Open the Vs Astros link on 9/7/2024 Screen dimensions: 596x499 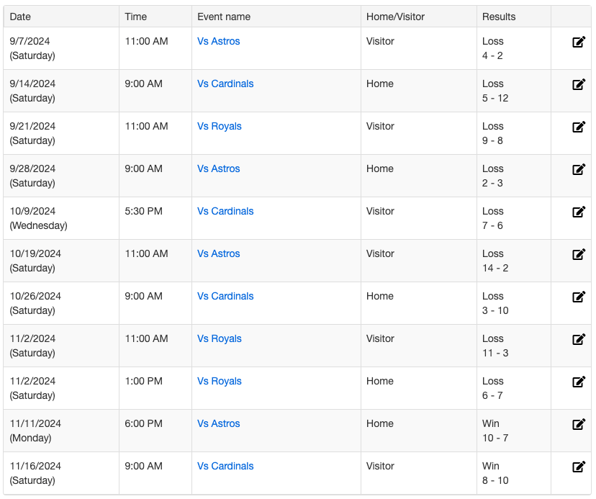coord(219,42)
